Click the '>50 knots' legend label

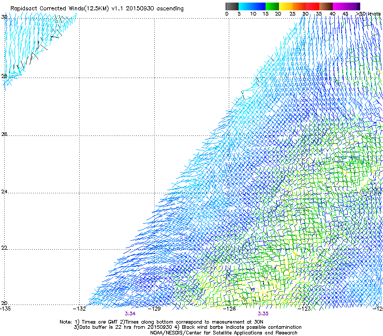click(x=369, y=14)
